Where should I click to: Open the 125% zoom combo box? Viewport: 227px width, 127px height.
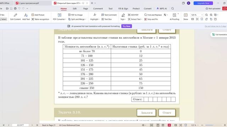point(197,15)
